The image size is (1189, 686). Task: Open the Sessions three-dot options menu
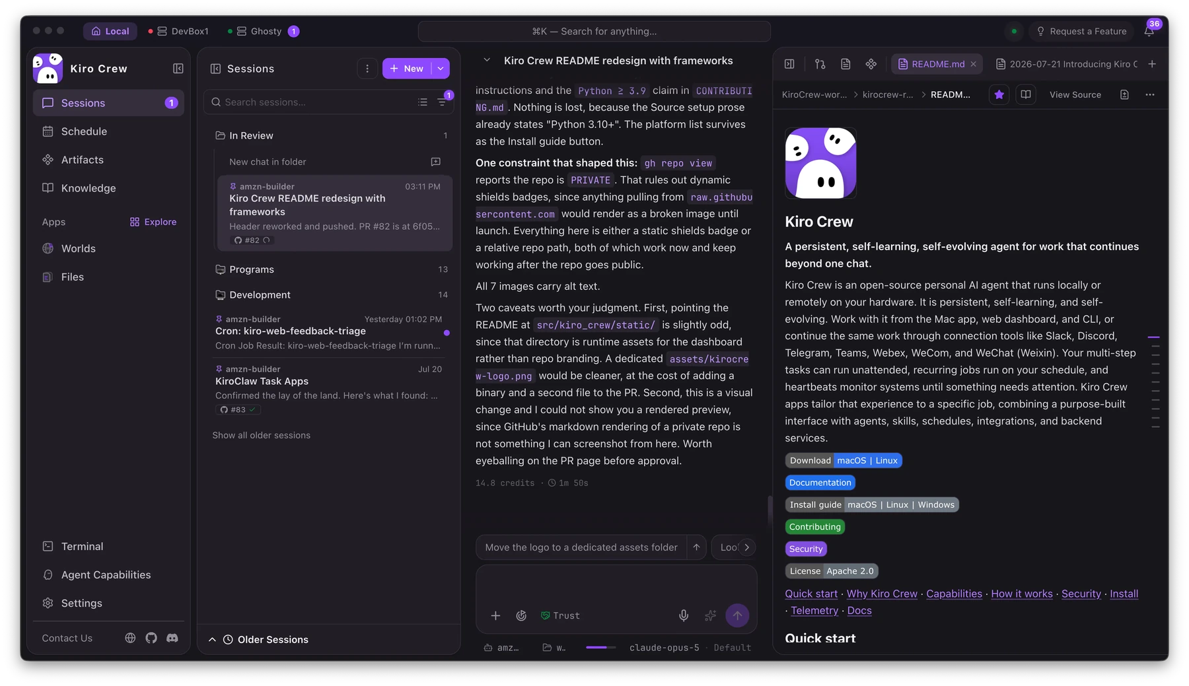pyautogui.click(x=367, y=69)
